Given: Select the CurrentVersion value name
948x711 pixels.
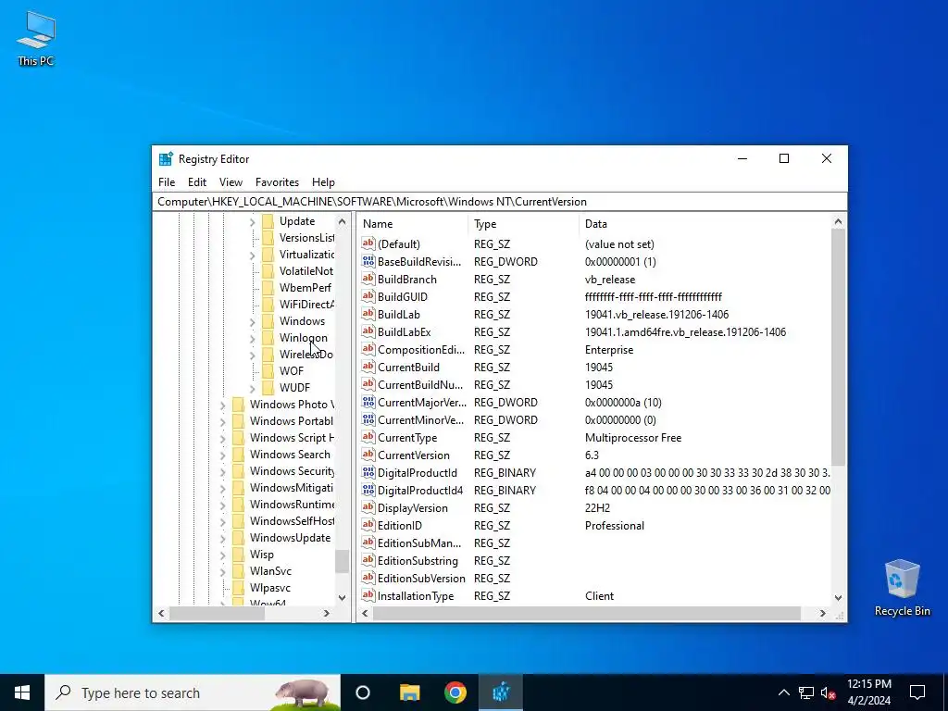Looking at the screenshot, I should (414, 455).
